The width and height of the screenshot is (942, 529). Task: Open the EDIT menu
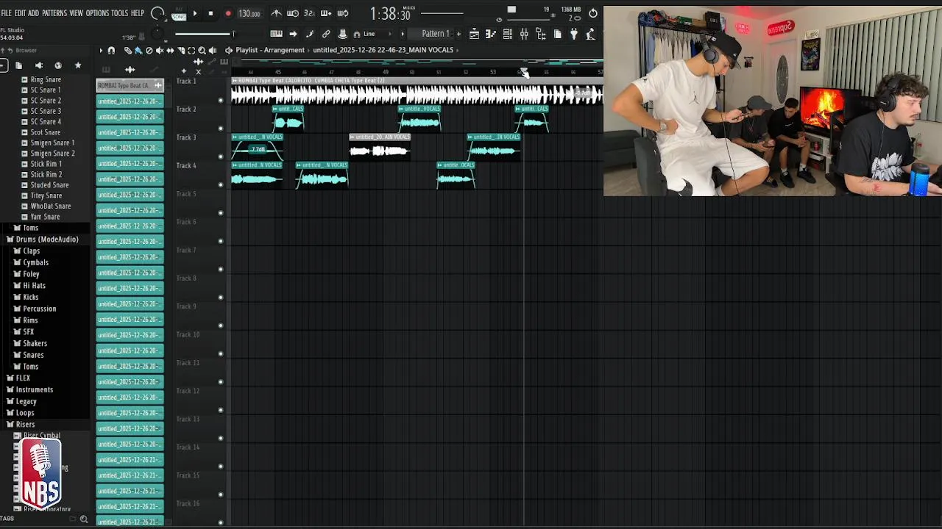pos(20,13)
